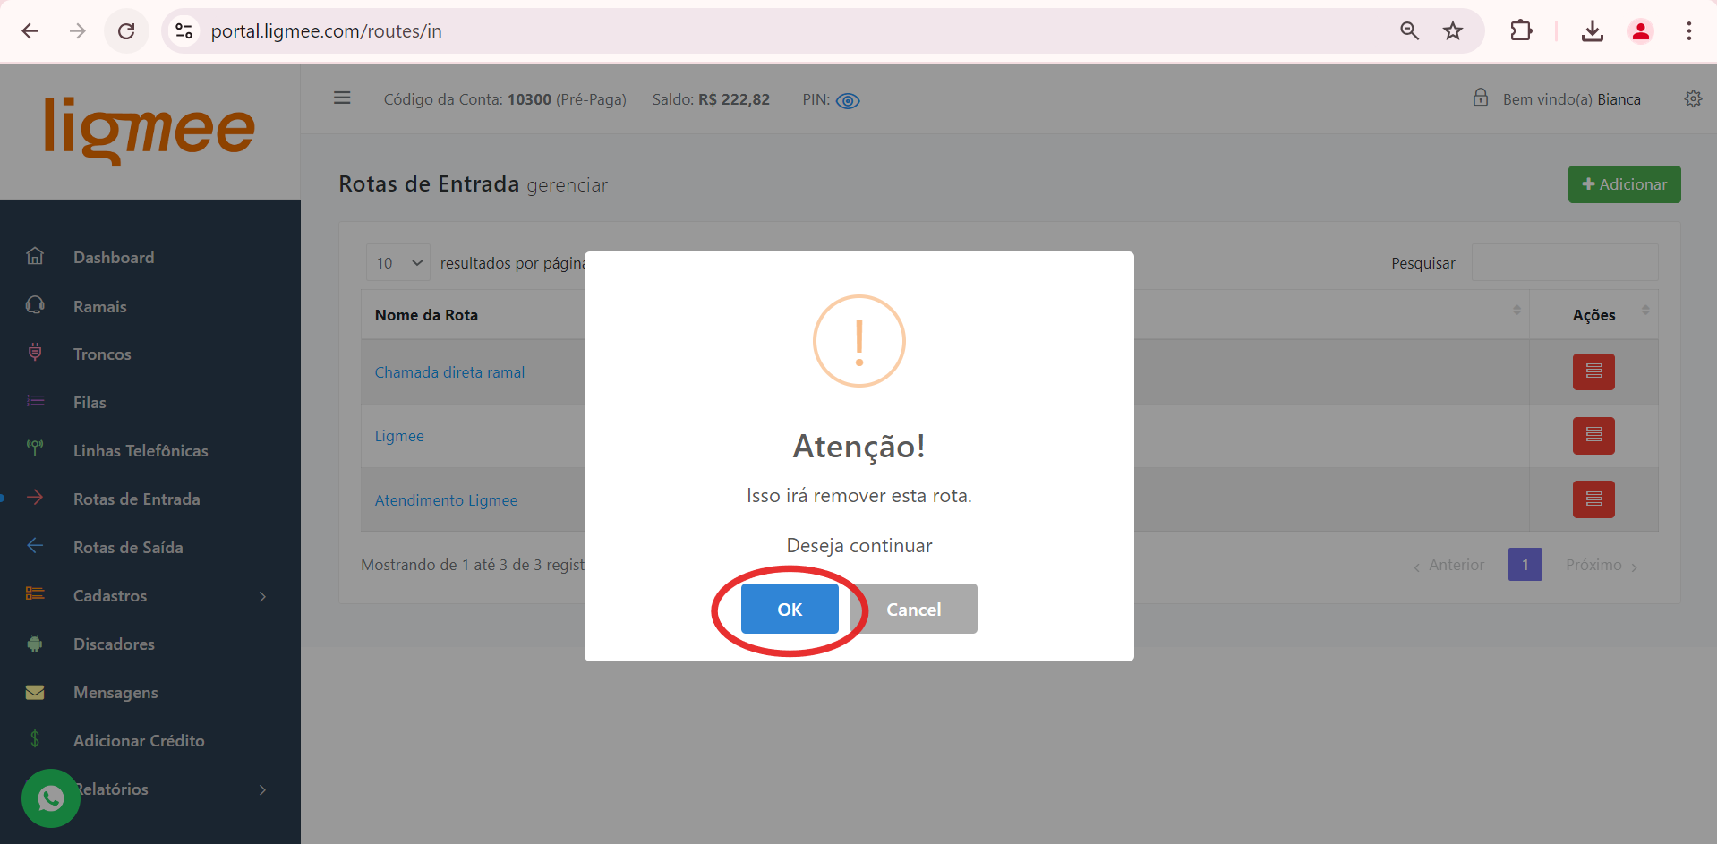The image size is (1717, 844).
Task: Open the Ligmee route link
Action: tap(399, 436)
